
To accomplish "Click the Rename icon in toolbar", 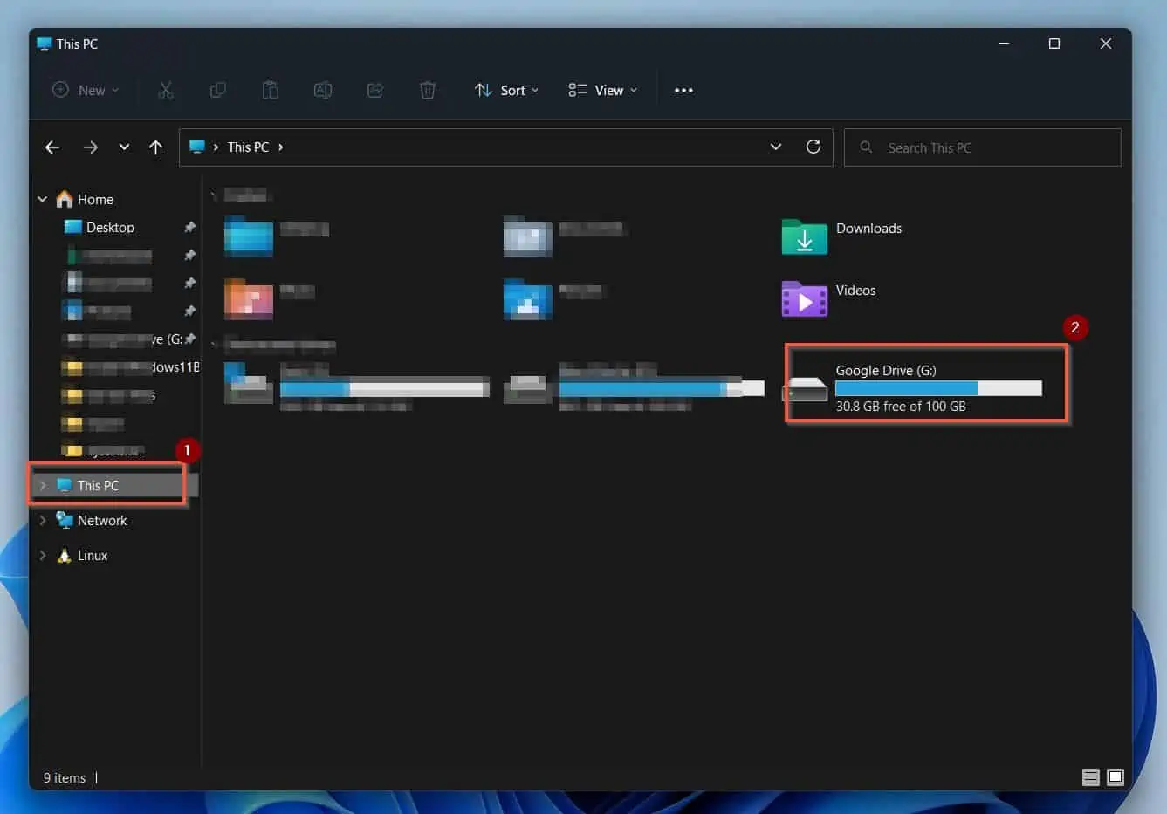I will click(x=323, y=90).
